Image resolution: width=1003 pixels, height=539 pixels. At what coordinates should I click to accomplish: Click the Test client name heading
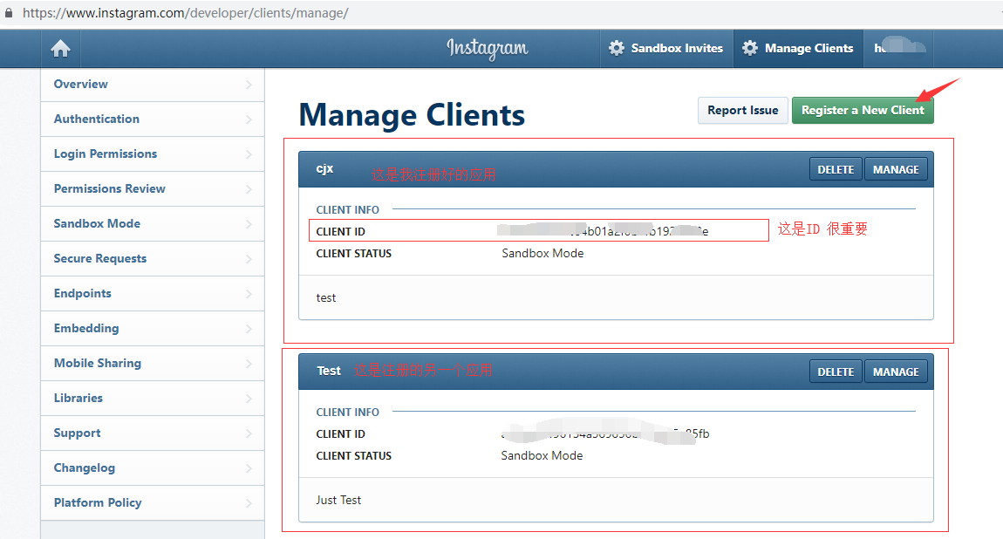329,371
